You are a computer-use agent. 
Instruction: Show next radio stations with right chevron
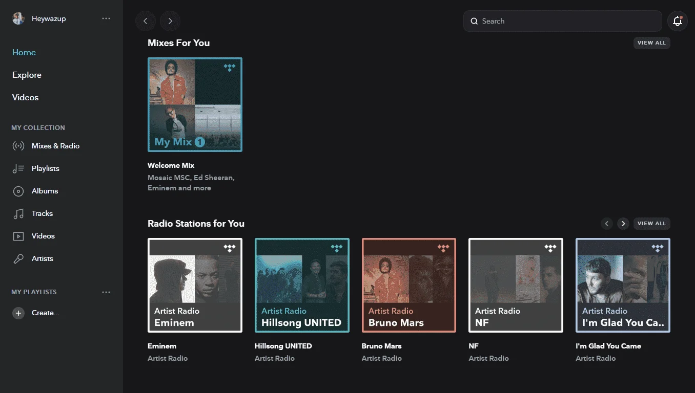pyautogui.click(x=623, y=224)
